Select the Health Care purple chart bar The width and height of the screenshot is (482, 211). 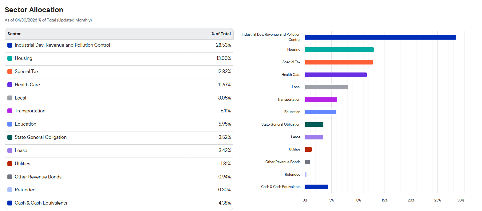(x=336, y=75)
